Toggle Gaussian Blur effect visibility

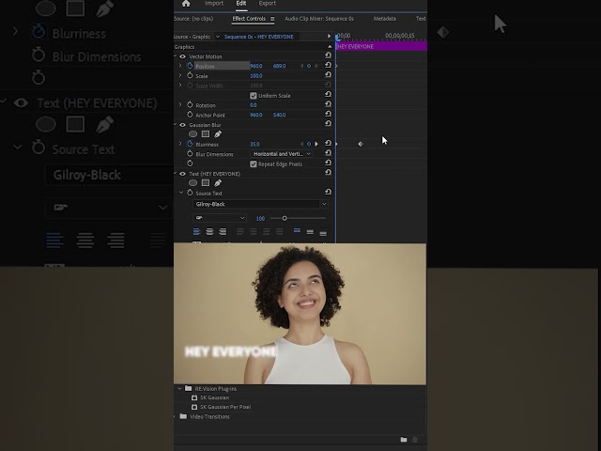click(182, 125)
